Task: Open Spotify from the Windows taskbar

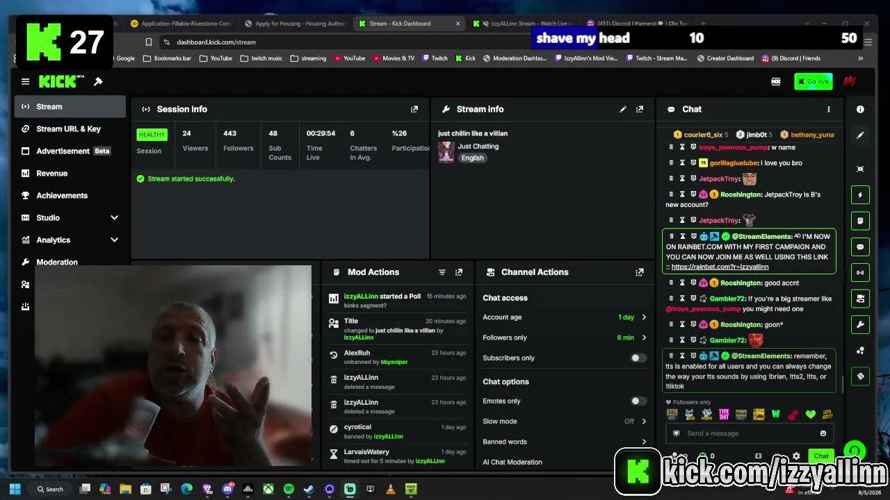Action: pyautogui.click(x=289, y=489)
